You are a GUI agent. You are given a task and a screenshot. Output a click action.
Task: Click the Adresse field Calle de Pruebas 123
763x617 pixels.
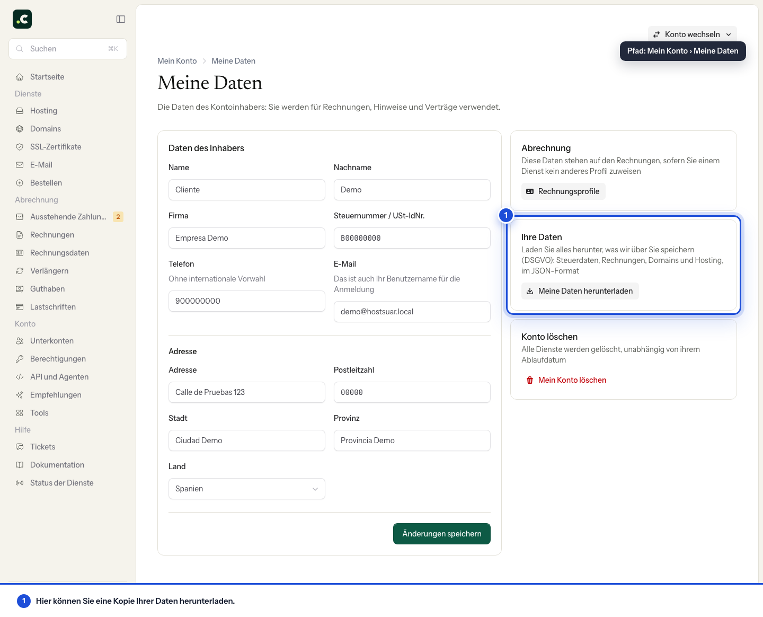247,392
